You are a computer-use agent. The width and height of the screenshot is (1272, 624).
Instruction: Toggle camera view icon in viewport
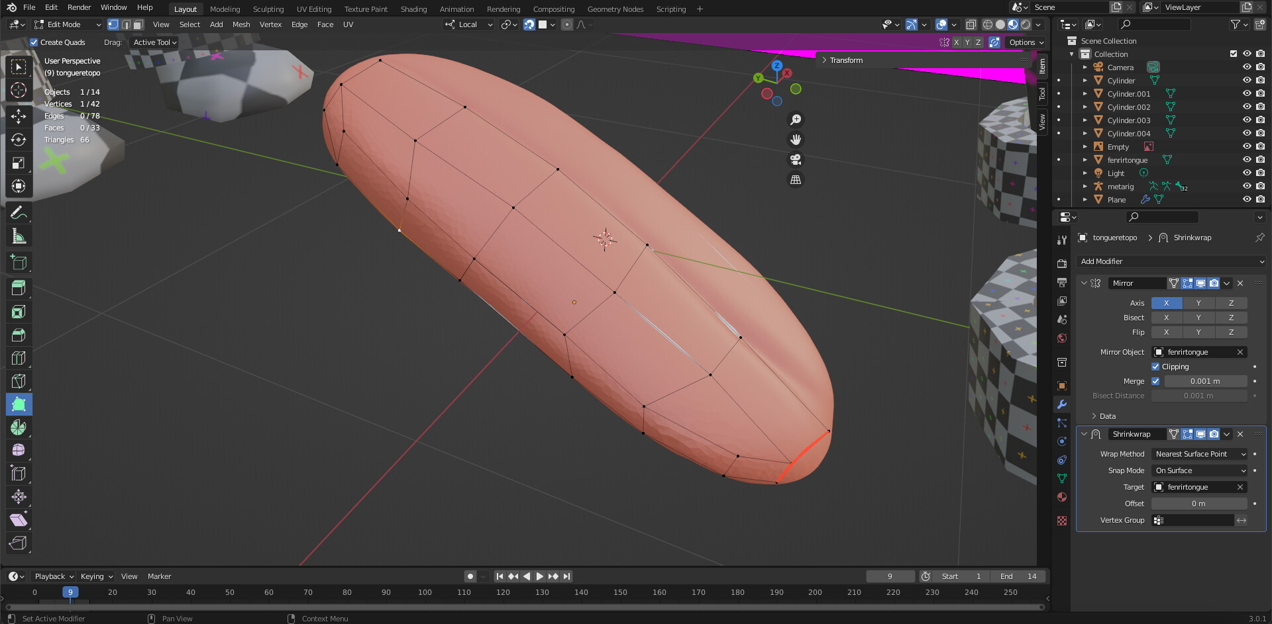click(x=796, y=159)
